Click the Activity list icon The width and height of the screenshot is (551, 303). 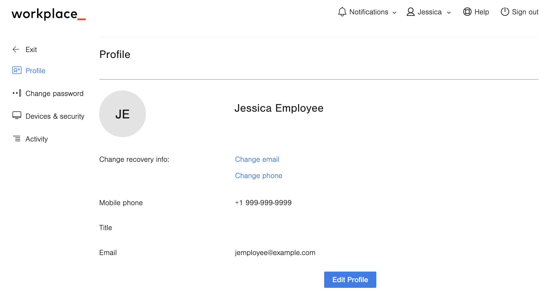[x=17, y=139]
